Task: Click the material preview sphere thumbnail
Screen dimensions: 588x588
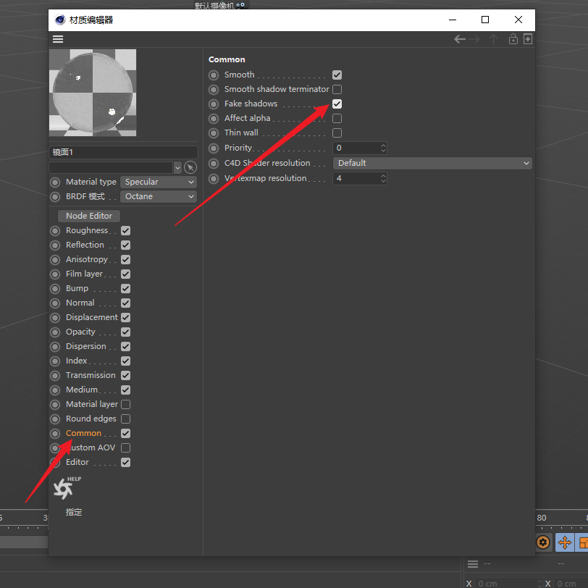Action: (x=92, y=93)
